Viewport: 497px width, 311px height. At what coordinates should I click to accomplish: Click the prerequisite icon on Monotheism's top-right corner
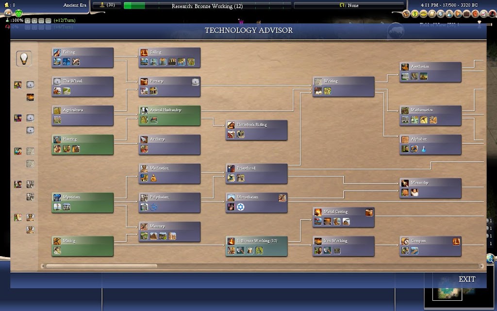click(282, 198)
